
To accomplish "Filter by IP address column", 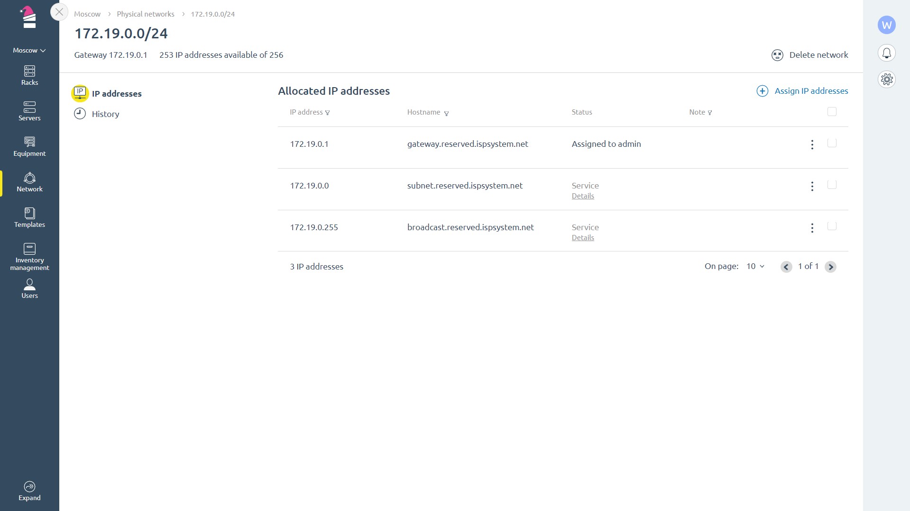I will 327,113.
